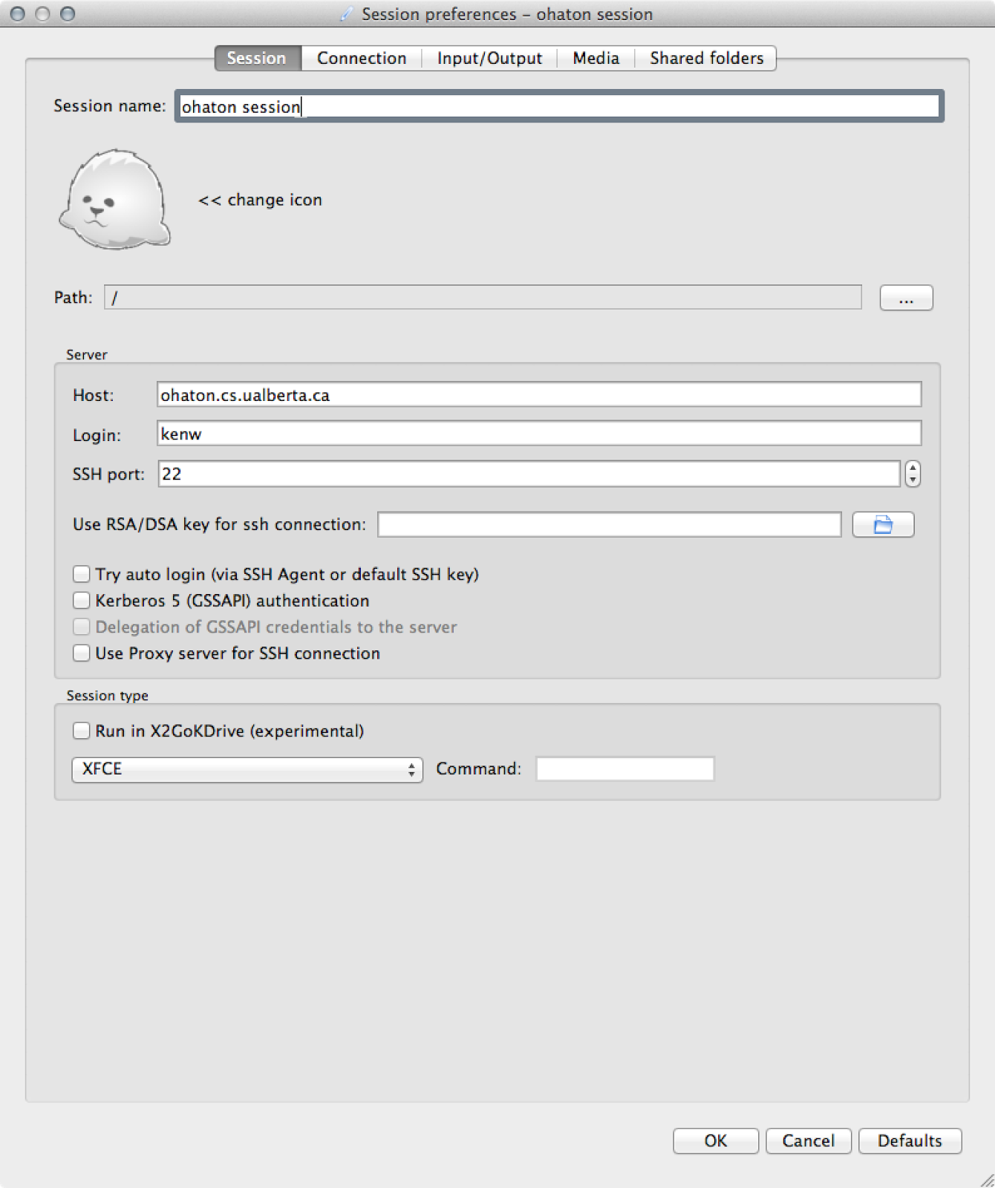
Task: Select the Media tab
Action: (596, 59)
